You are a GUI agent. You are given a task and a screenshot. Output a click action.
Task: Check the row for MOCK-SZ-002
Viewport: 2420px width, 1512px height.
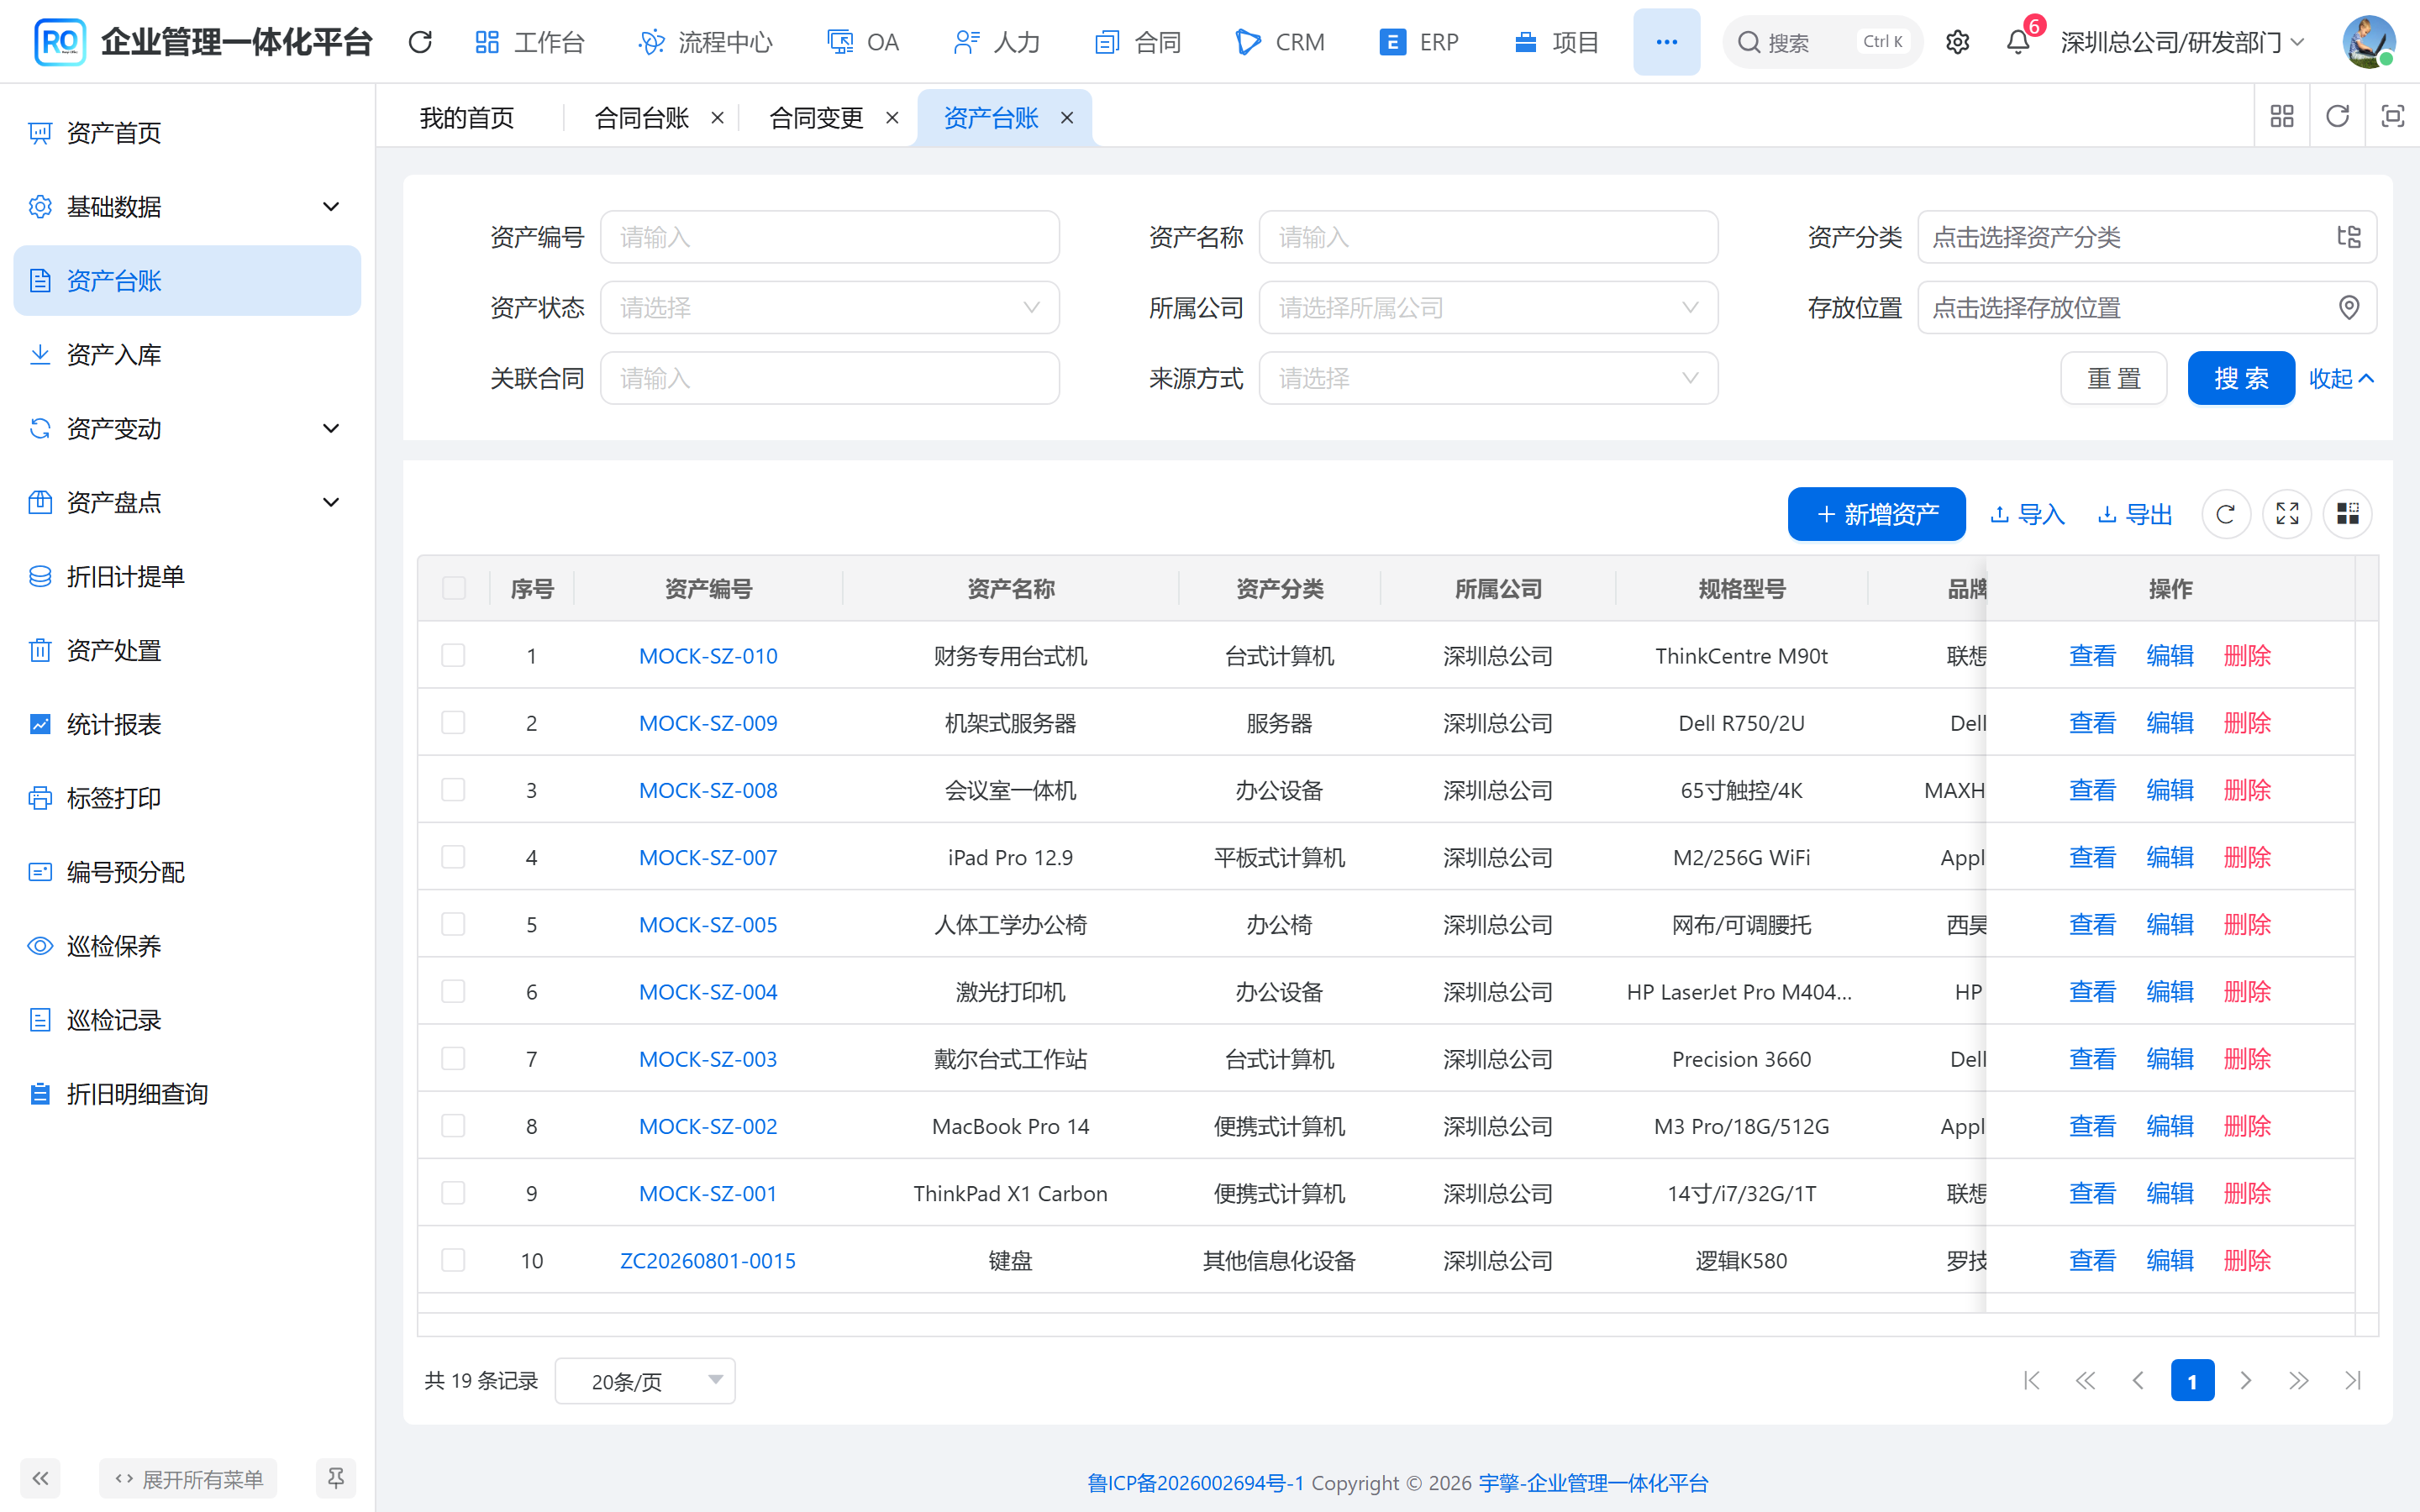[x=454, y=1126]
